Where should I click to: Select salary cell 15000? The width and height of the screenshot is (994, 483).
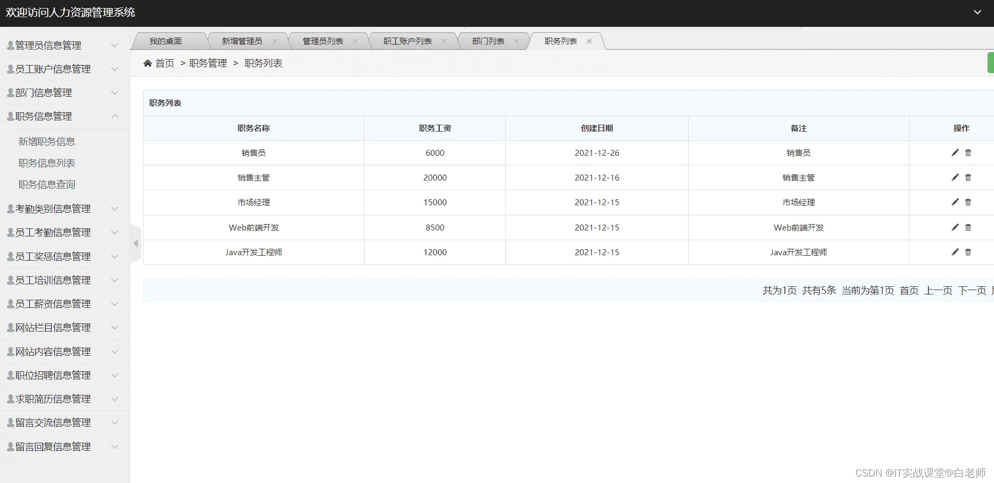tap(435, 203)
